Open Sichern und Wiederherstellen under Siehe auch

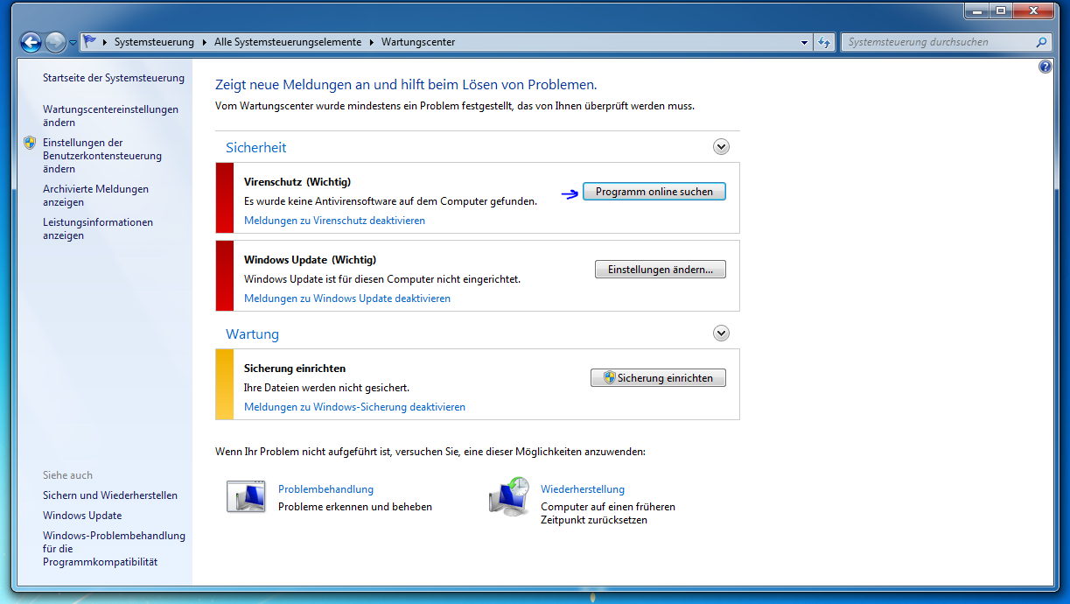click(110, 495)
